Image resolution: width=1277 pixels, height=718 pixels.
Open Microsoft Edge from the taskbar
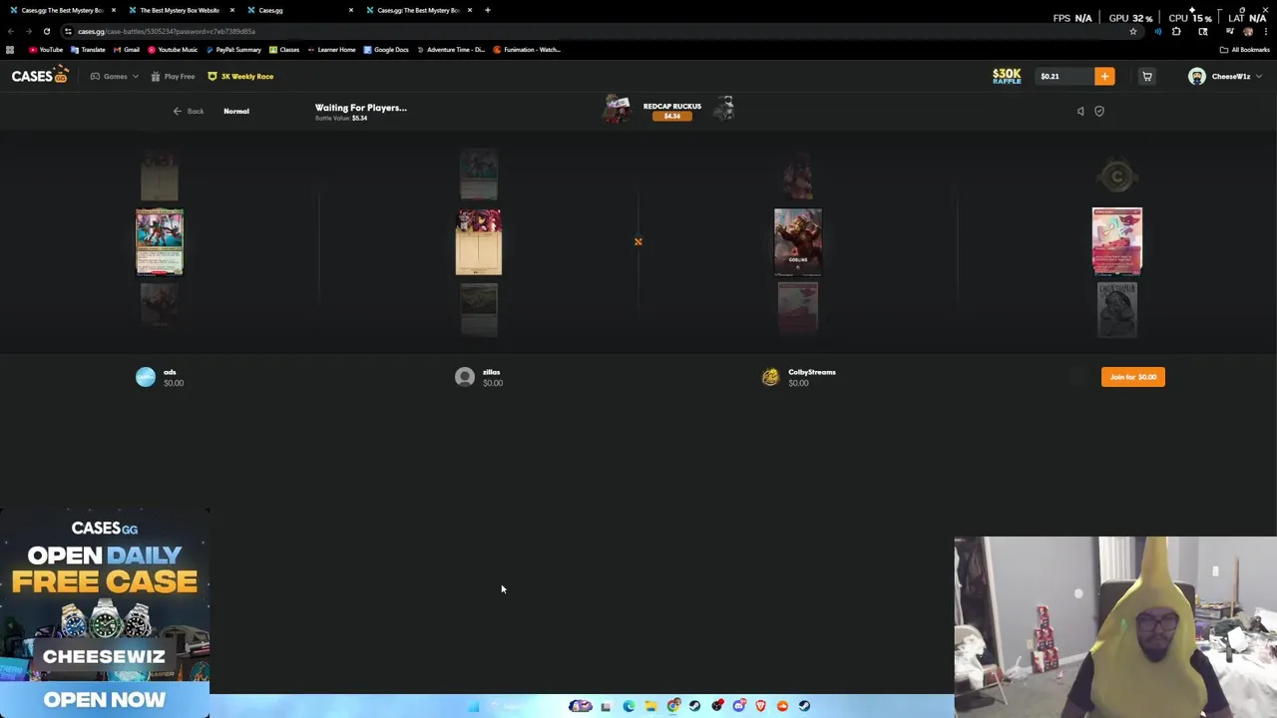point(629,706)
